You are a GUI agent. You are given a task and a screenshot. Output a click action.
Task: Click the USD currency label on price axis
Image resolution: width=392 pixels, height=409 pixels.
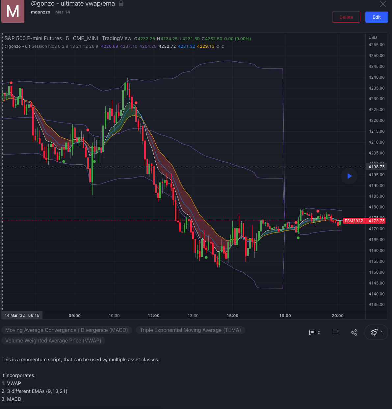click(x=373, y=38)
